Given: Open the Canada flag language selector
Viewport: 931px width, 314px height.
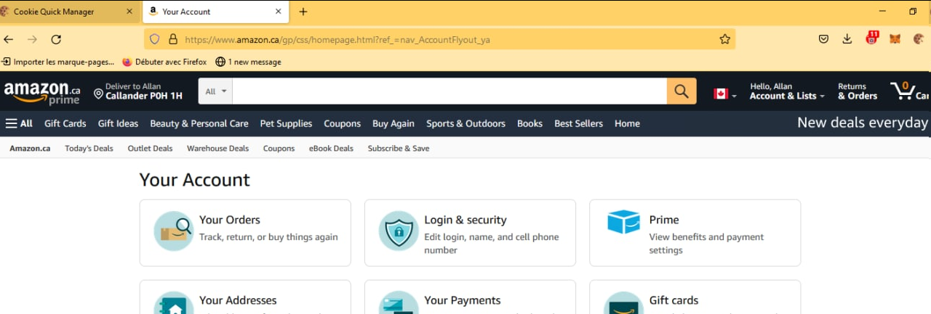Looking at the screenshot, I should coord(725,94).
